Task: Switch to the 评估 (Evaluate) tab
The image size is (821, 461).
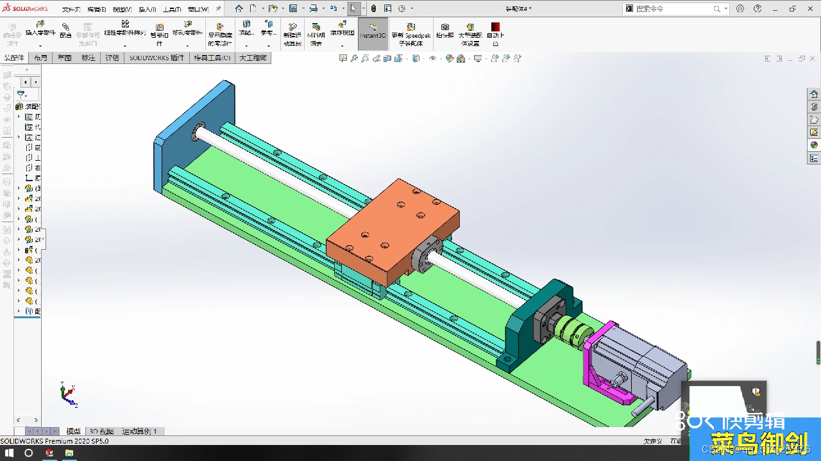Action: [112, 58]
